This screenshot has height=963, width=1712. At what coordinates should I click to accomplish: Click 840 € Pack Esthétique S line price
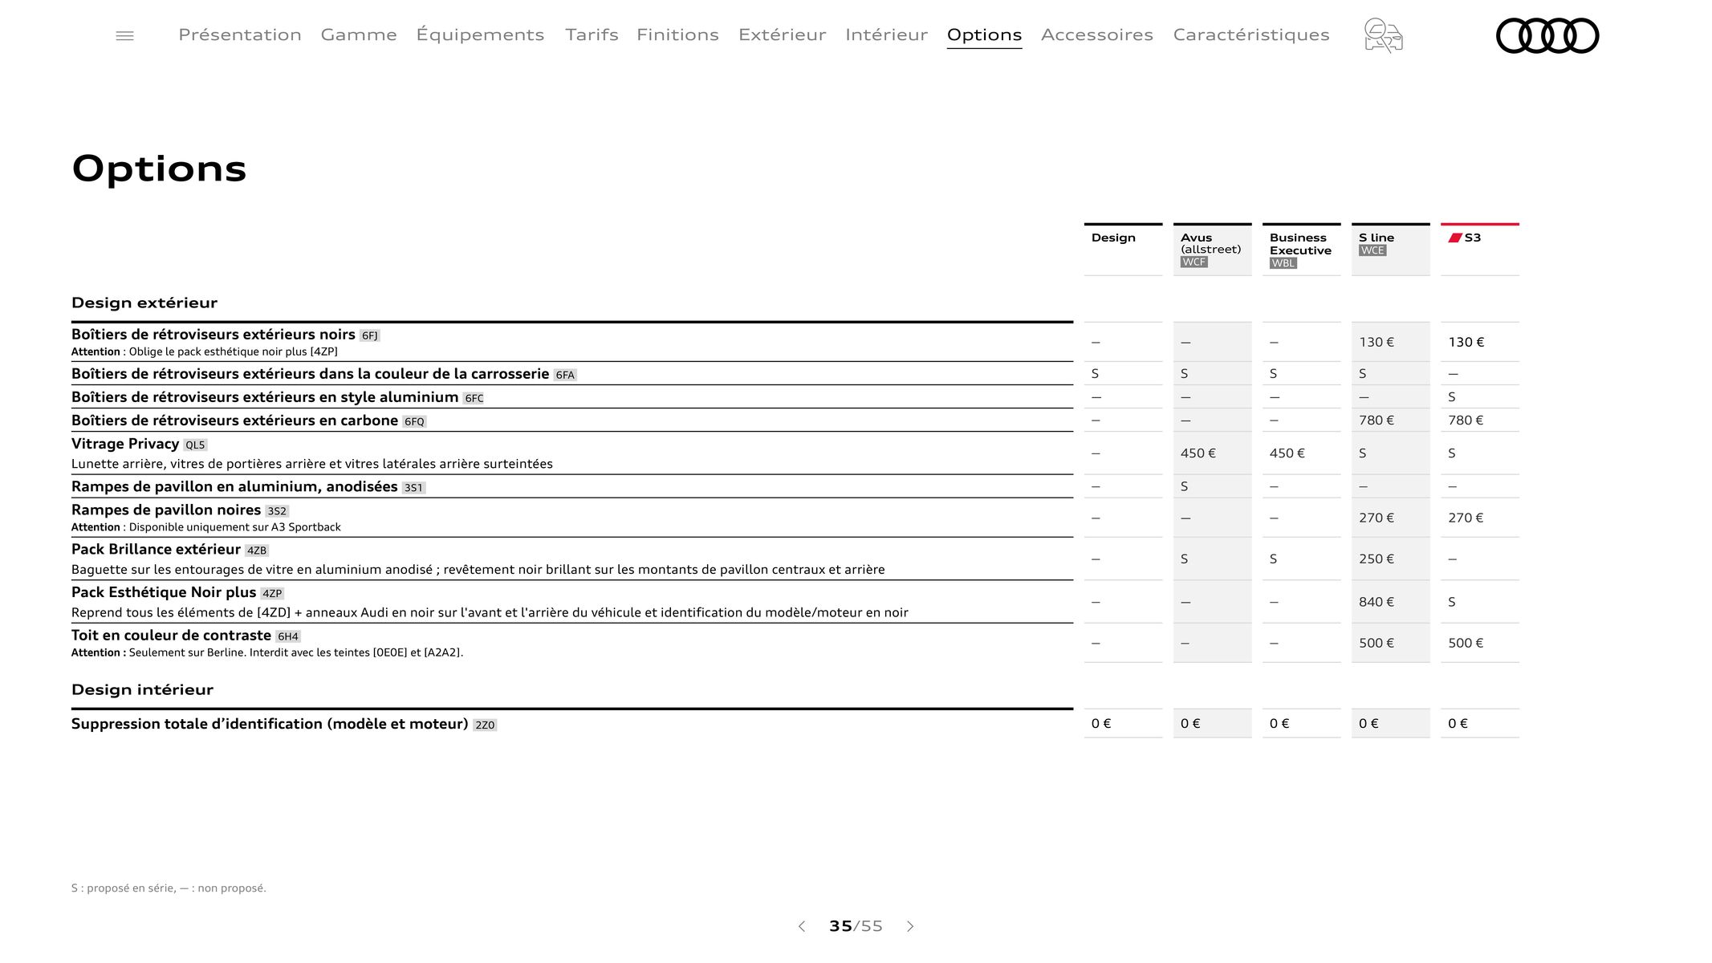point(1377,602)
